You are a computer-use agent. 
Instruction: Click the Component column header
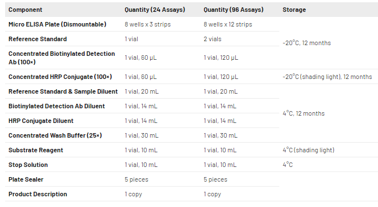pos(25,10)
